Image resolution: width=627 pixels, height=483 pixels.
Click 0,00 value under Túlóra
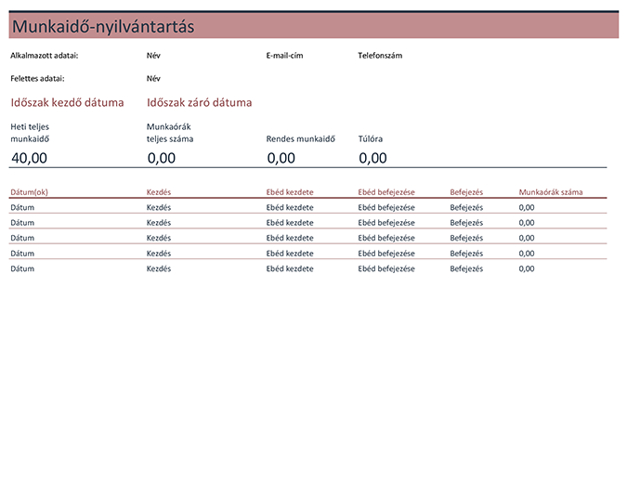pyautogui.click(x=372, y=158)
